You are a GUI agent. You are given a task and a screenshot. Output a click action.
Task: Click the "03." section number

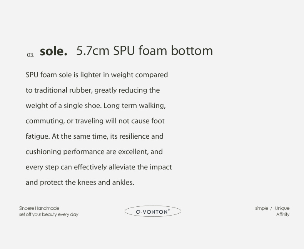(x=31, y=55)
